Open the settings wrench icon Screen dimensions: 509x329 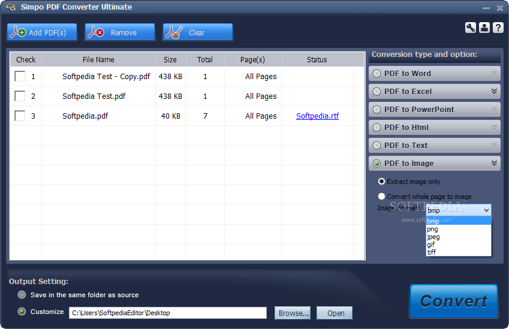(x=471, y=28)
